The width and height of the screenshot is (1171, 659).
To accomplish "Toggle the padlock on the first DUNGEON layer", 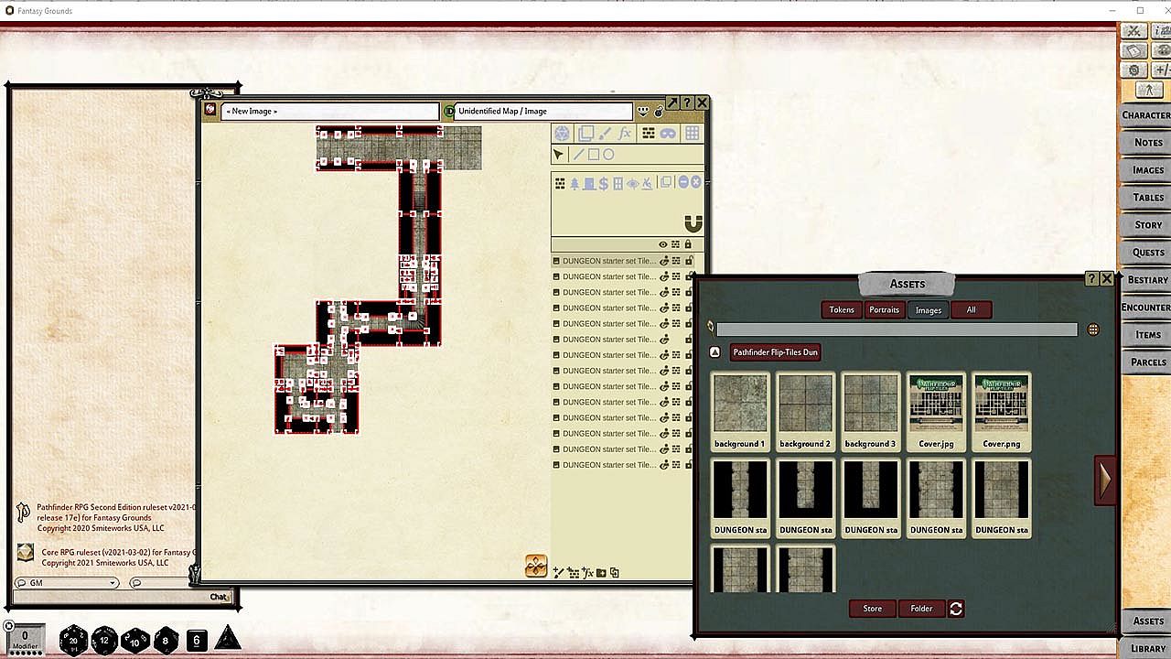I will click(688, 261).
